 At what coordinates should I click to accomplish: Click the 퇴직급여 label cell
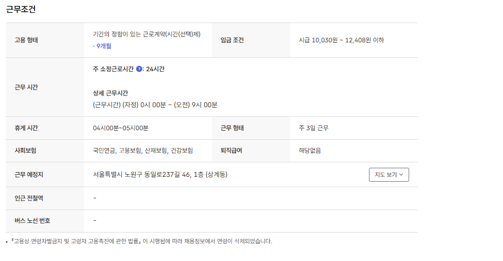click(x=232, y=151)
